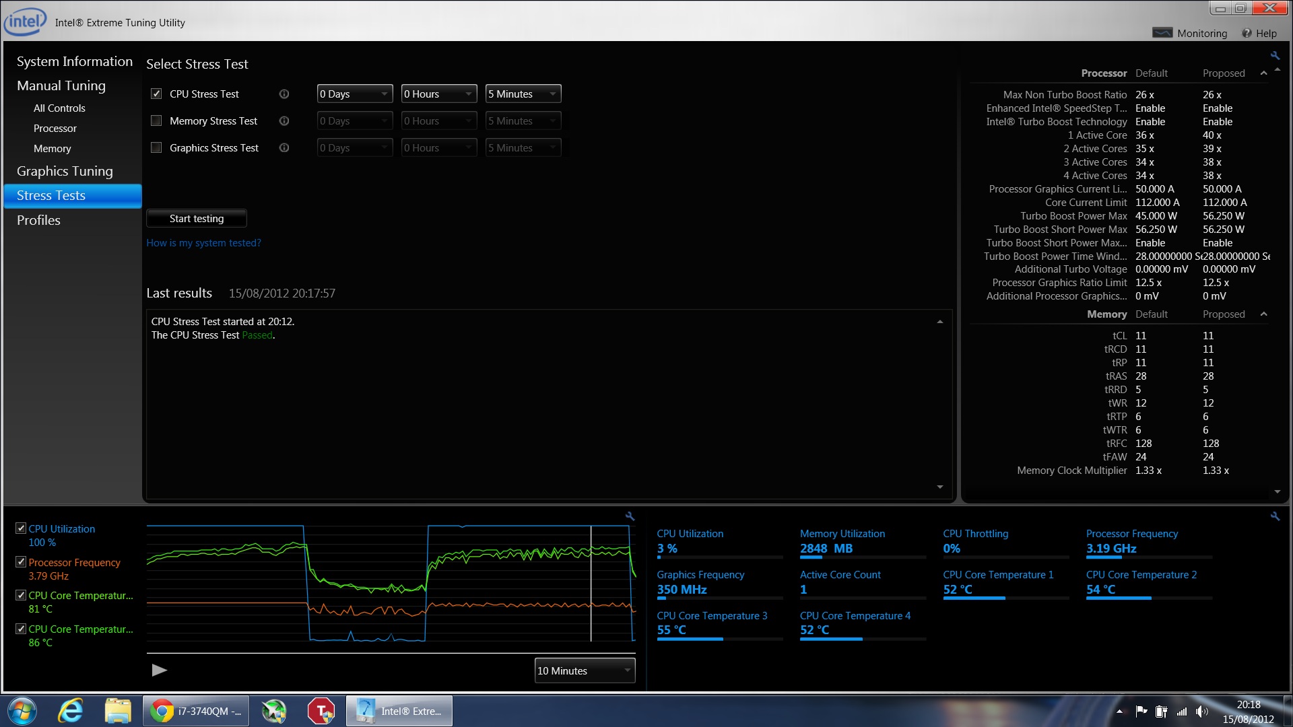Open the green globe taskbar application
1293x727 pixels.
(x=274, y=711)
